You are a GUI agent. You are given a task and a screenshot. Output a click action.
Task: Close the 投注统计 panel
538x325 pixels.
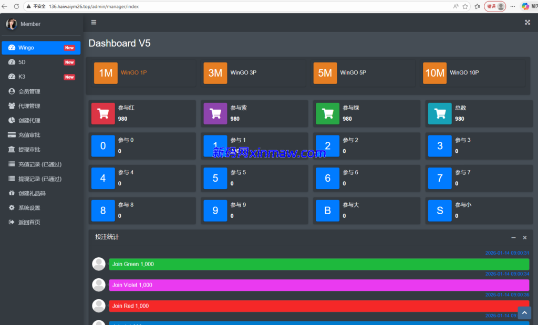coord(524,237)
